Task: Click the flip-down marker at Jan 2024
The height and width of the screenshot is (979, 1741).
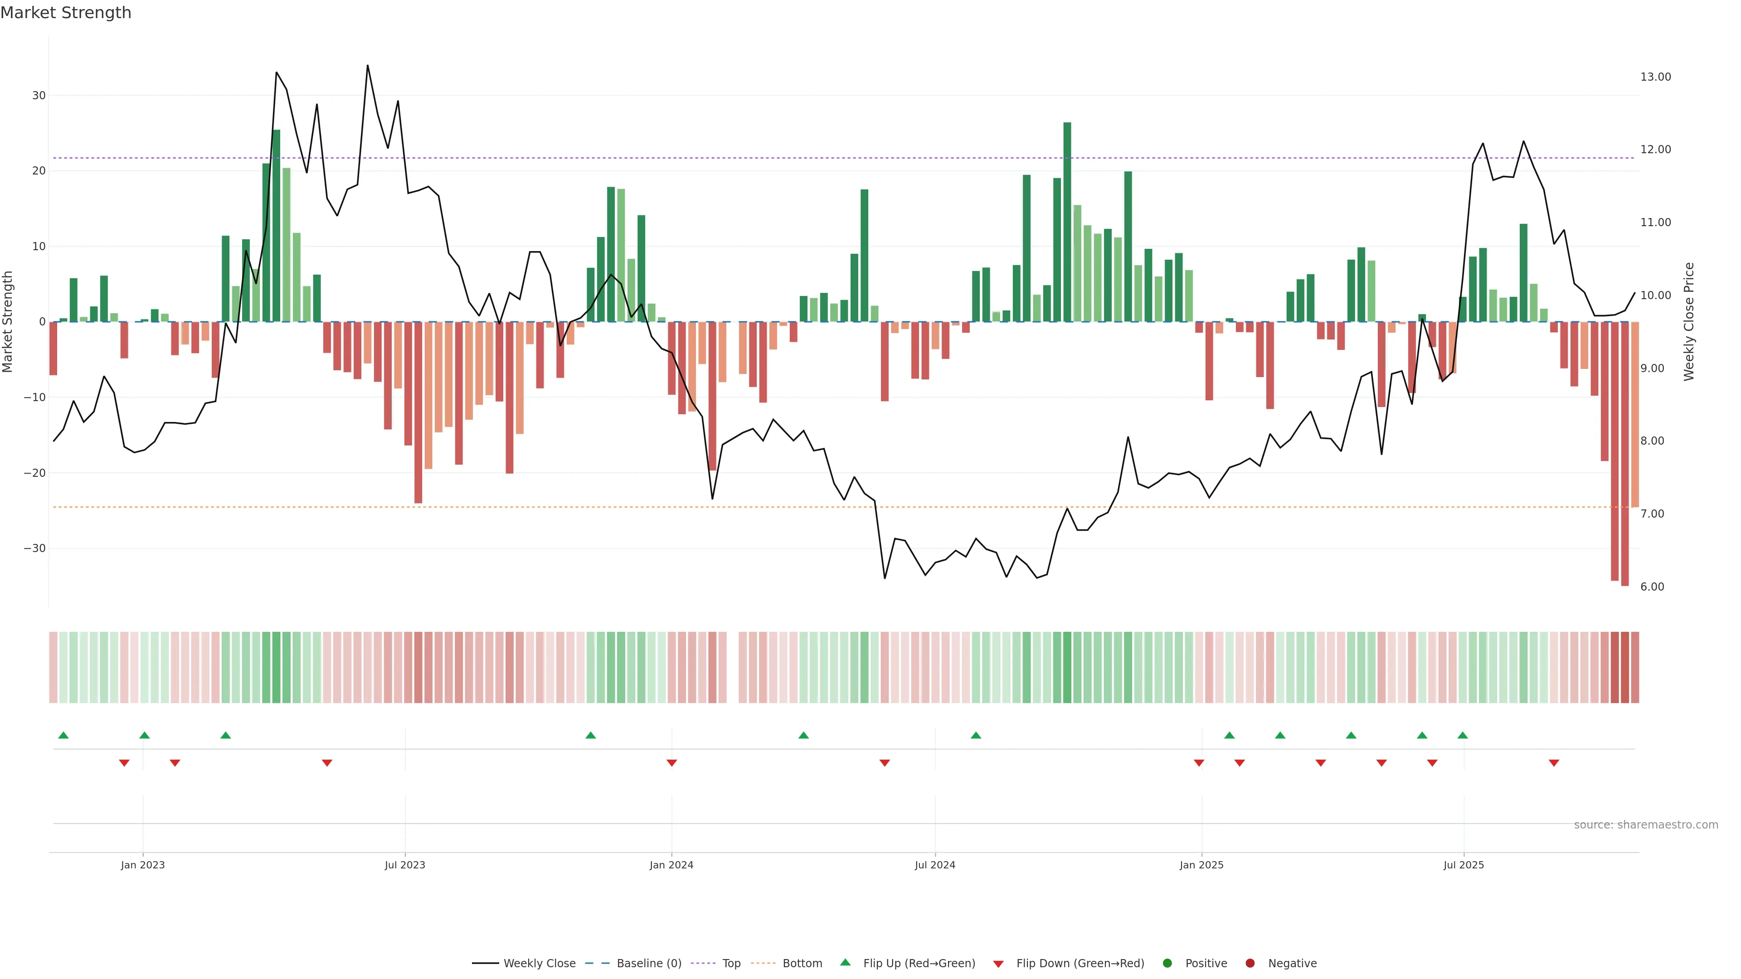Action: click(672, 763)
